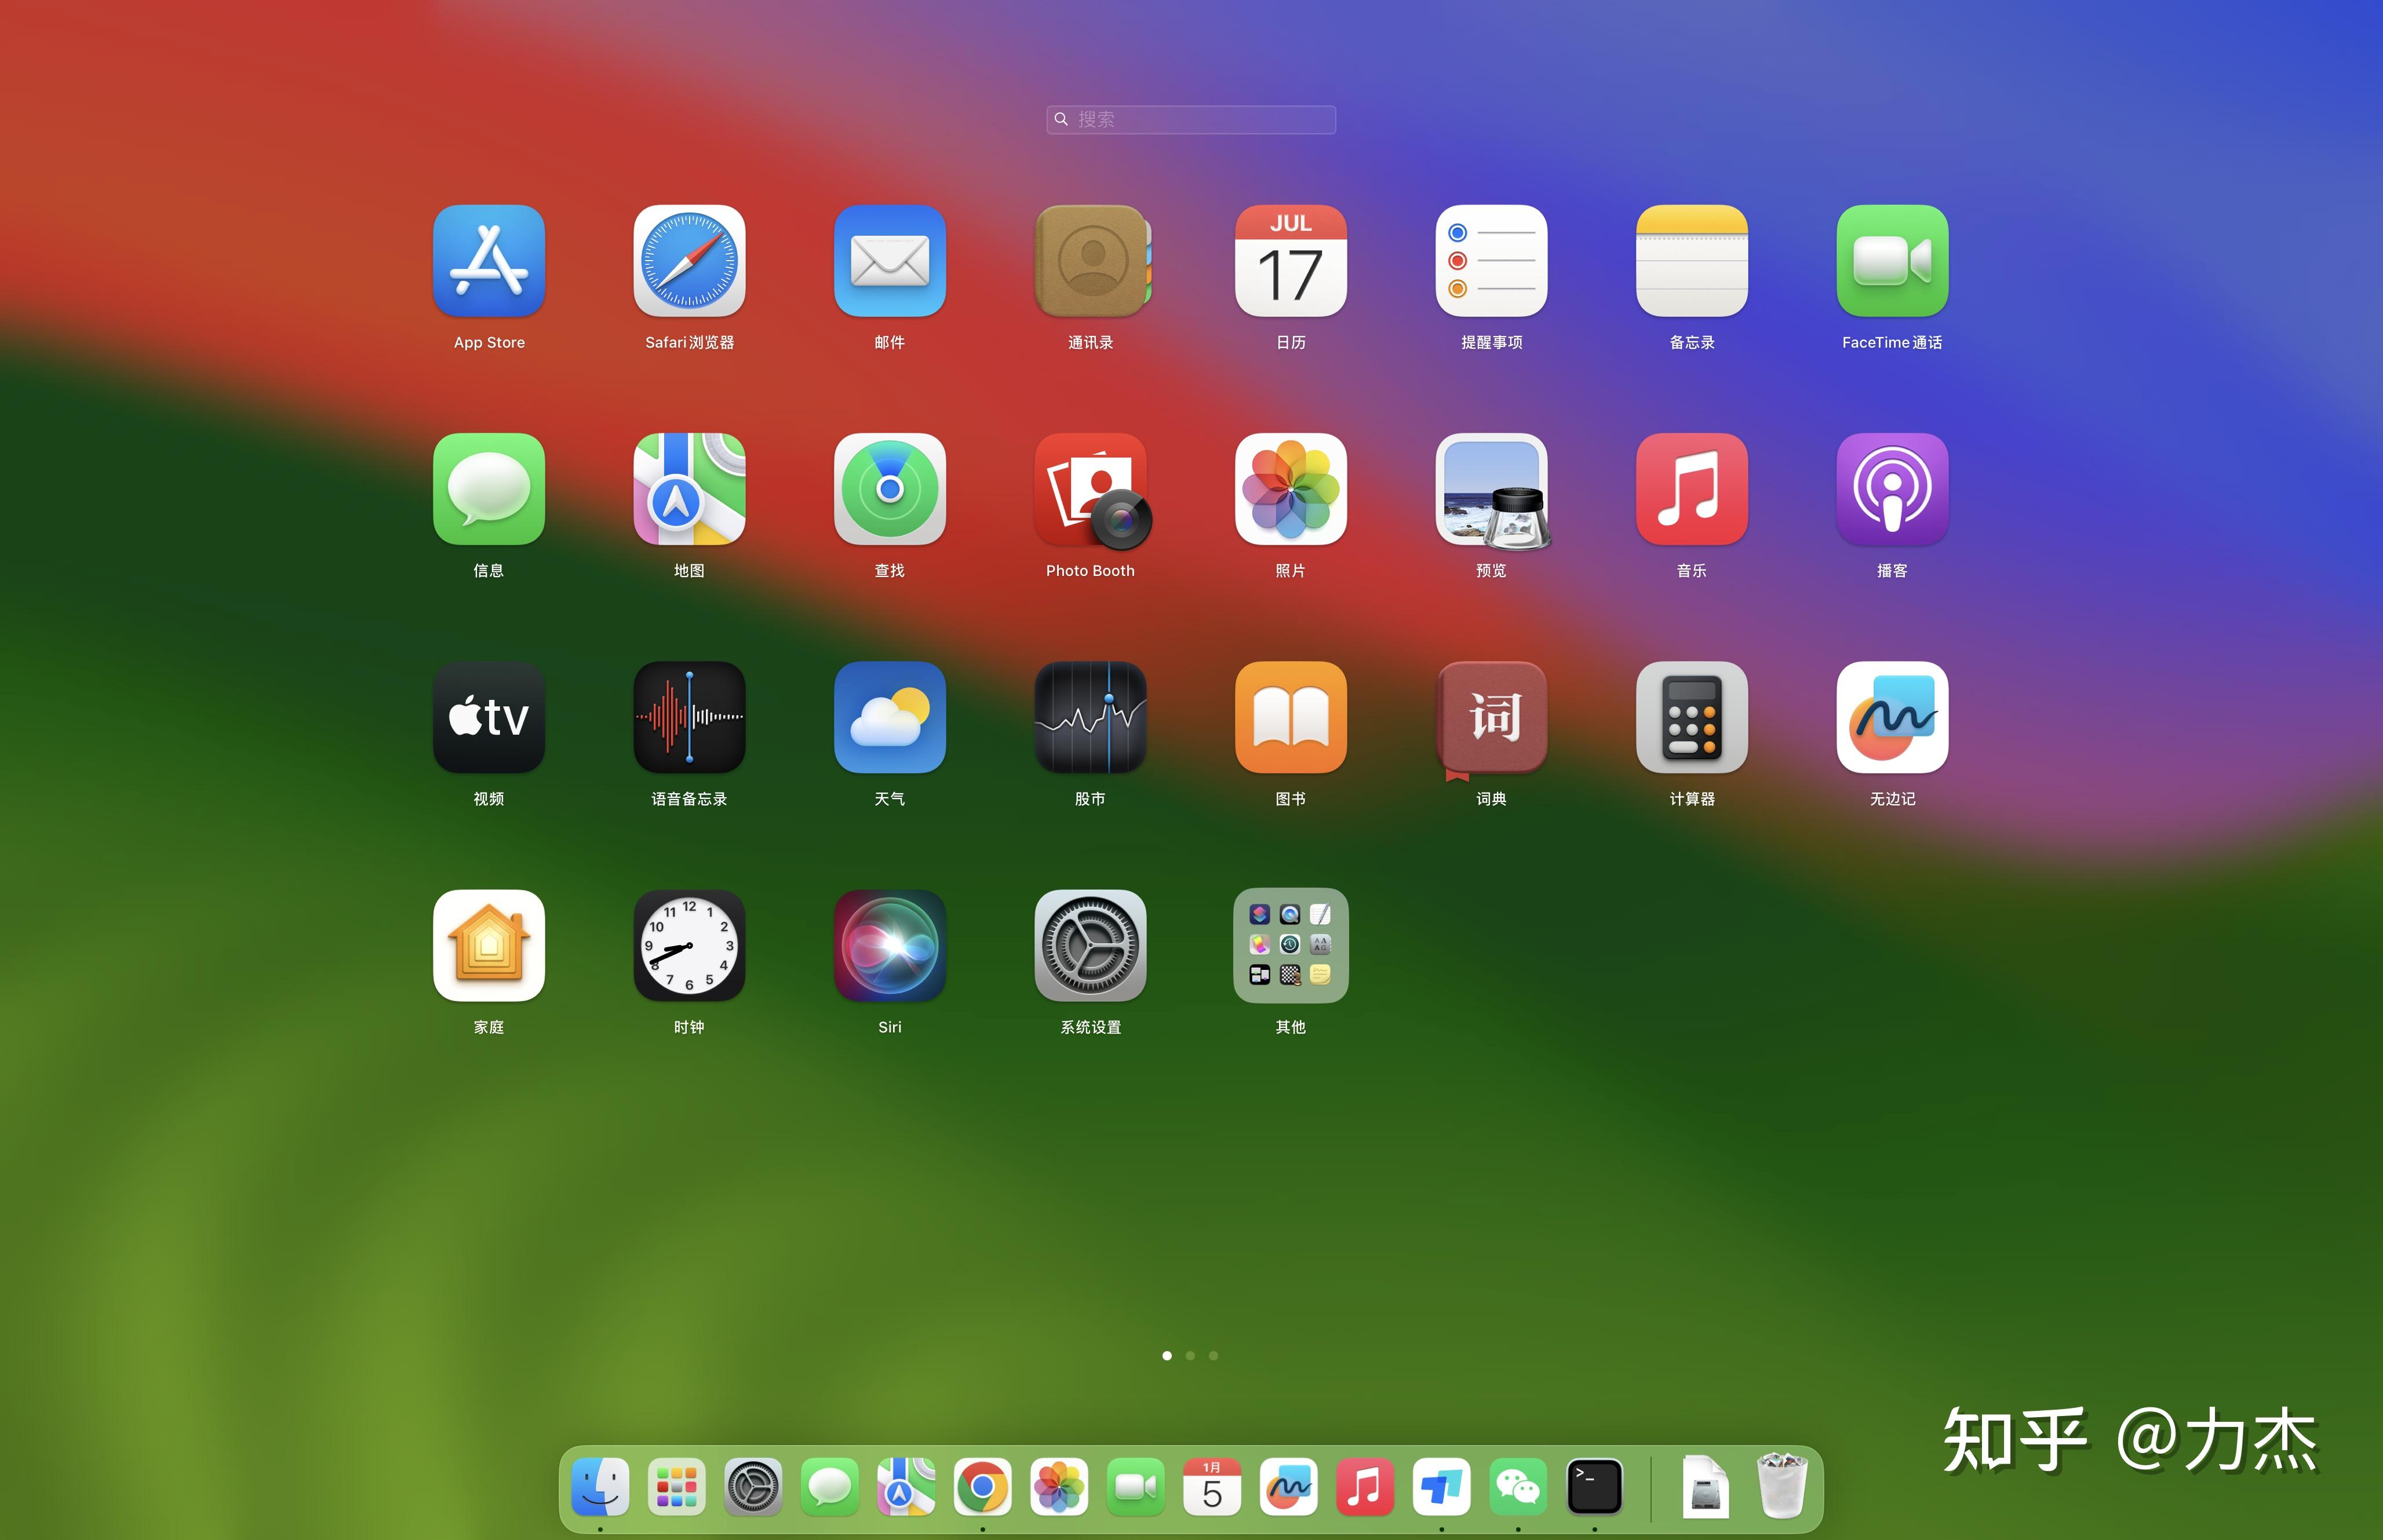Launch WeChat from the Dock
2383x1540 pixels.
pos(1518,1487)
